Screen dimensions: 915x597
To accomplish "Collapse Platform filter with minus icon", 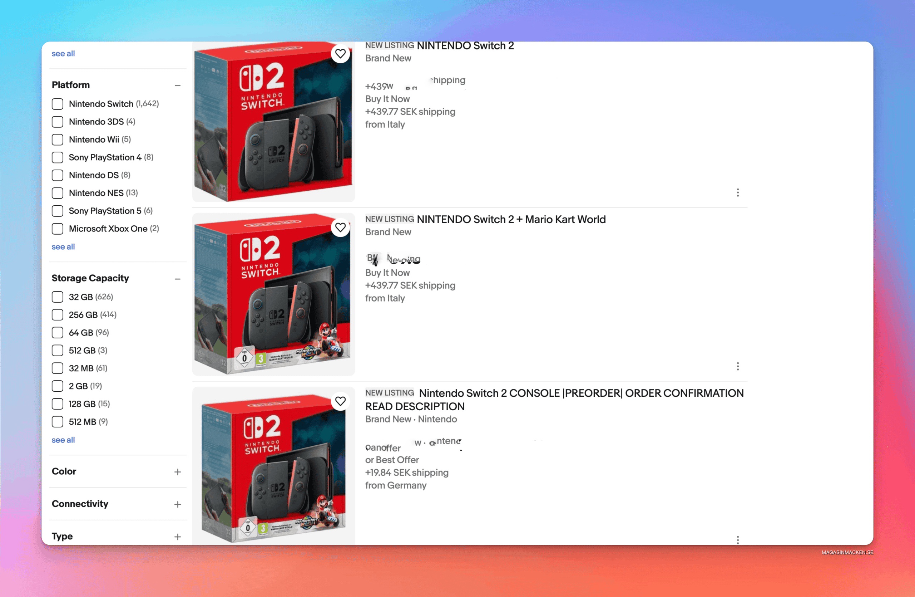I will coord(177,85).
